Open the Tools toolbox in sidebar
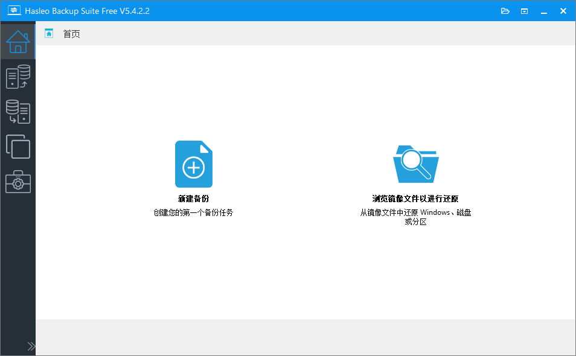 click(x=18, y=182)
